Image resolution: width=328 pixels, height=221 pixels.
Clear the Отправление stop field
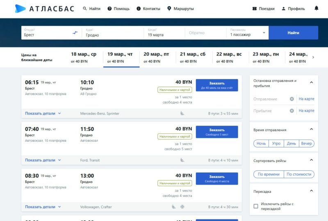292,99
